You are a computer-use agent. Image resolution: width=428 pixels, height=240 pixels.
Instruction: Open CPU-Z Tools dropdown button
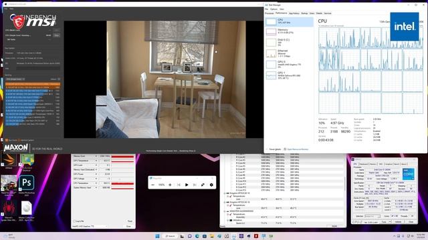click(x=387, y=222)
